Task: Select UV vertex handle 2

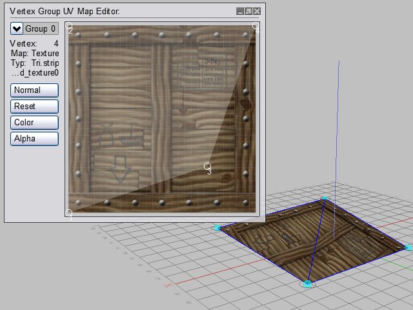Action: click(x=69, y=26)
